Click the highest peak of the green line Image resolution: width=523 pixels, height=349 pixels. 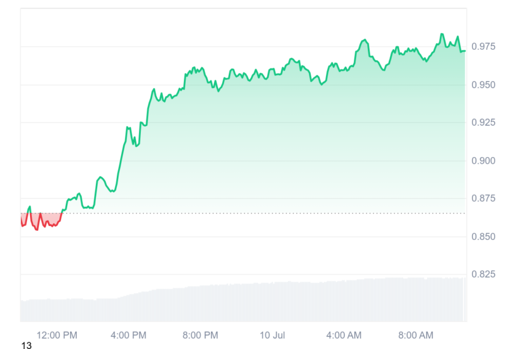(442, 34)
